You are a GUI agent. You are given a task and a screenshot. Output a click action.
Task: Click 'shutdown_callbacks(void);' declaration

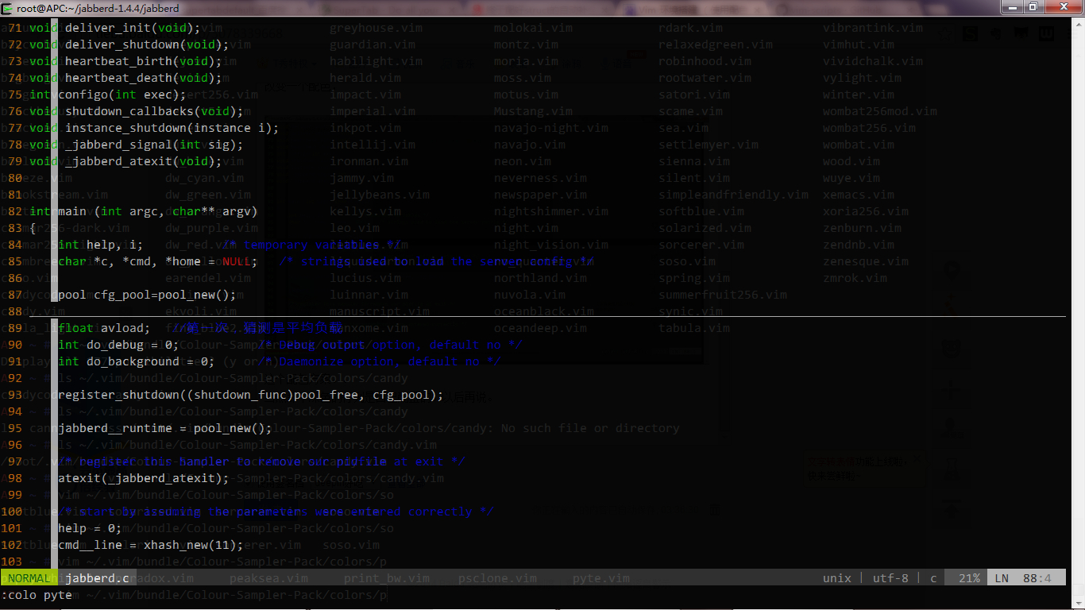(154, 111)
